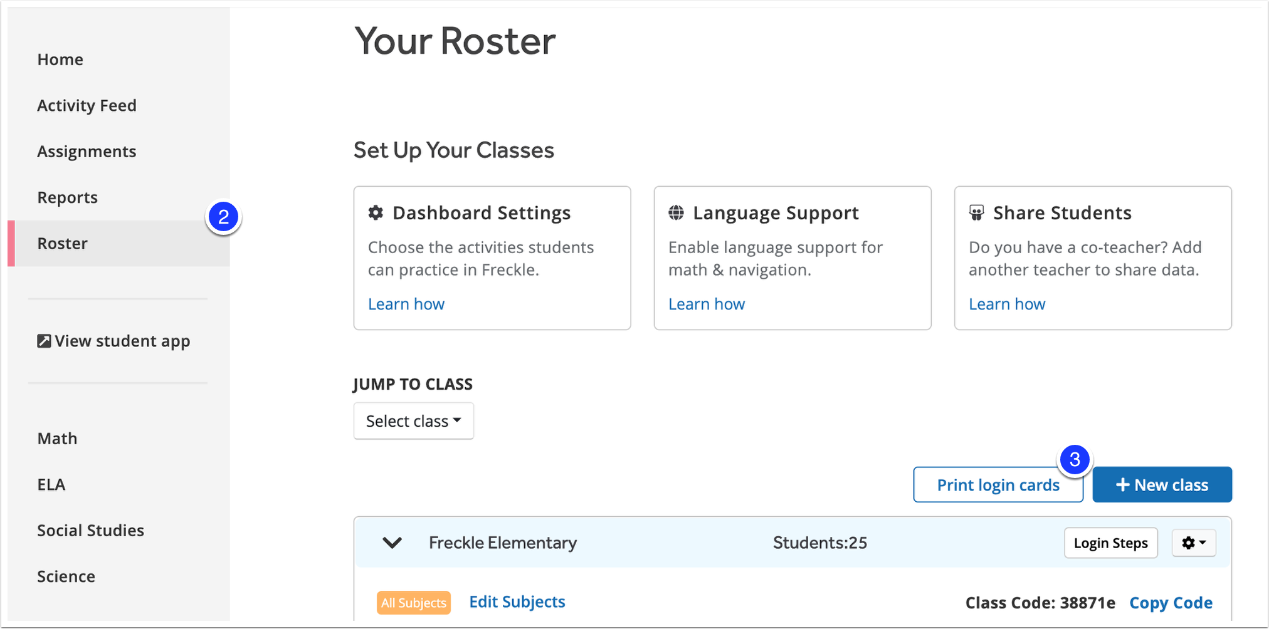Click the Print login cards button
The width and height of the screenshot is (1269, 629).
(x=998, y=485)
